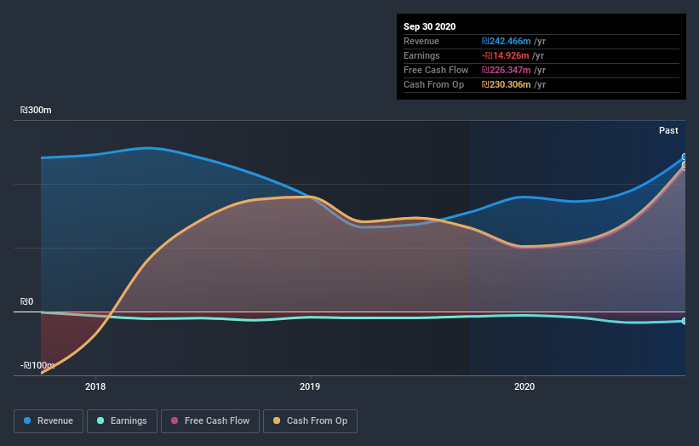Click the ₪226.347m free cash flow value

pyautogui.click(x=506, y=70)
